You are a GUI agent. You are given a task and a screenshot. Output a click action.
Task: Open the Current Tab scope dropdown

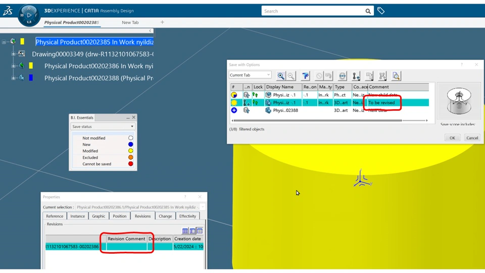pos(250,75)
